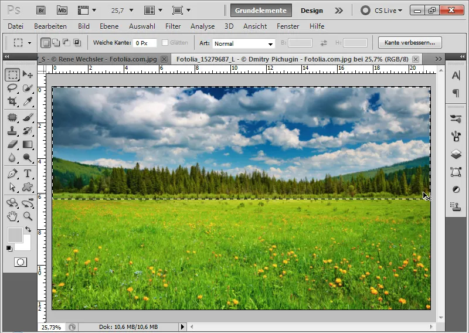Click Kante verbessern button
469x333 pixels.
point(410,42)
